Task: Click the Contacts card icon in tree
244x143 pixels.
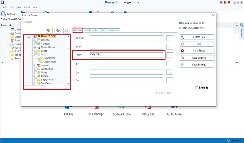Action: 39,43
